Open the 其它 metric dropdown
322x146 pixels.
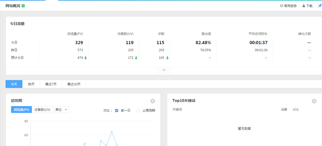[61, 109]
